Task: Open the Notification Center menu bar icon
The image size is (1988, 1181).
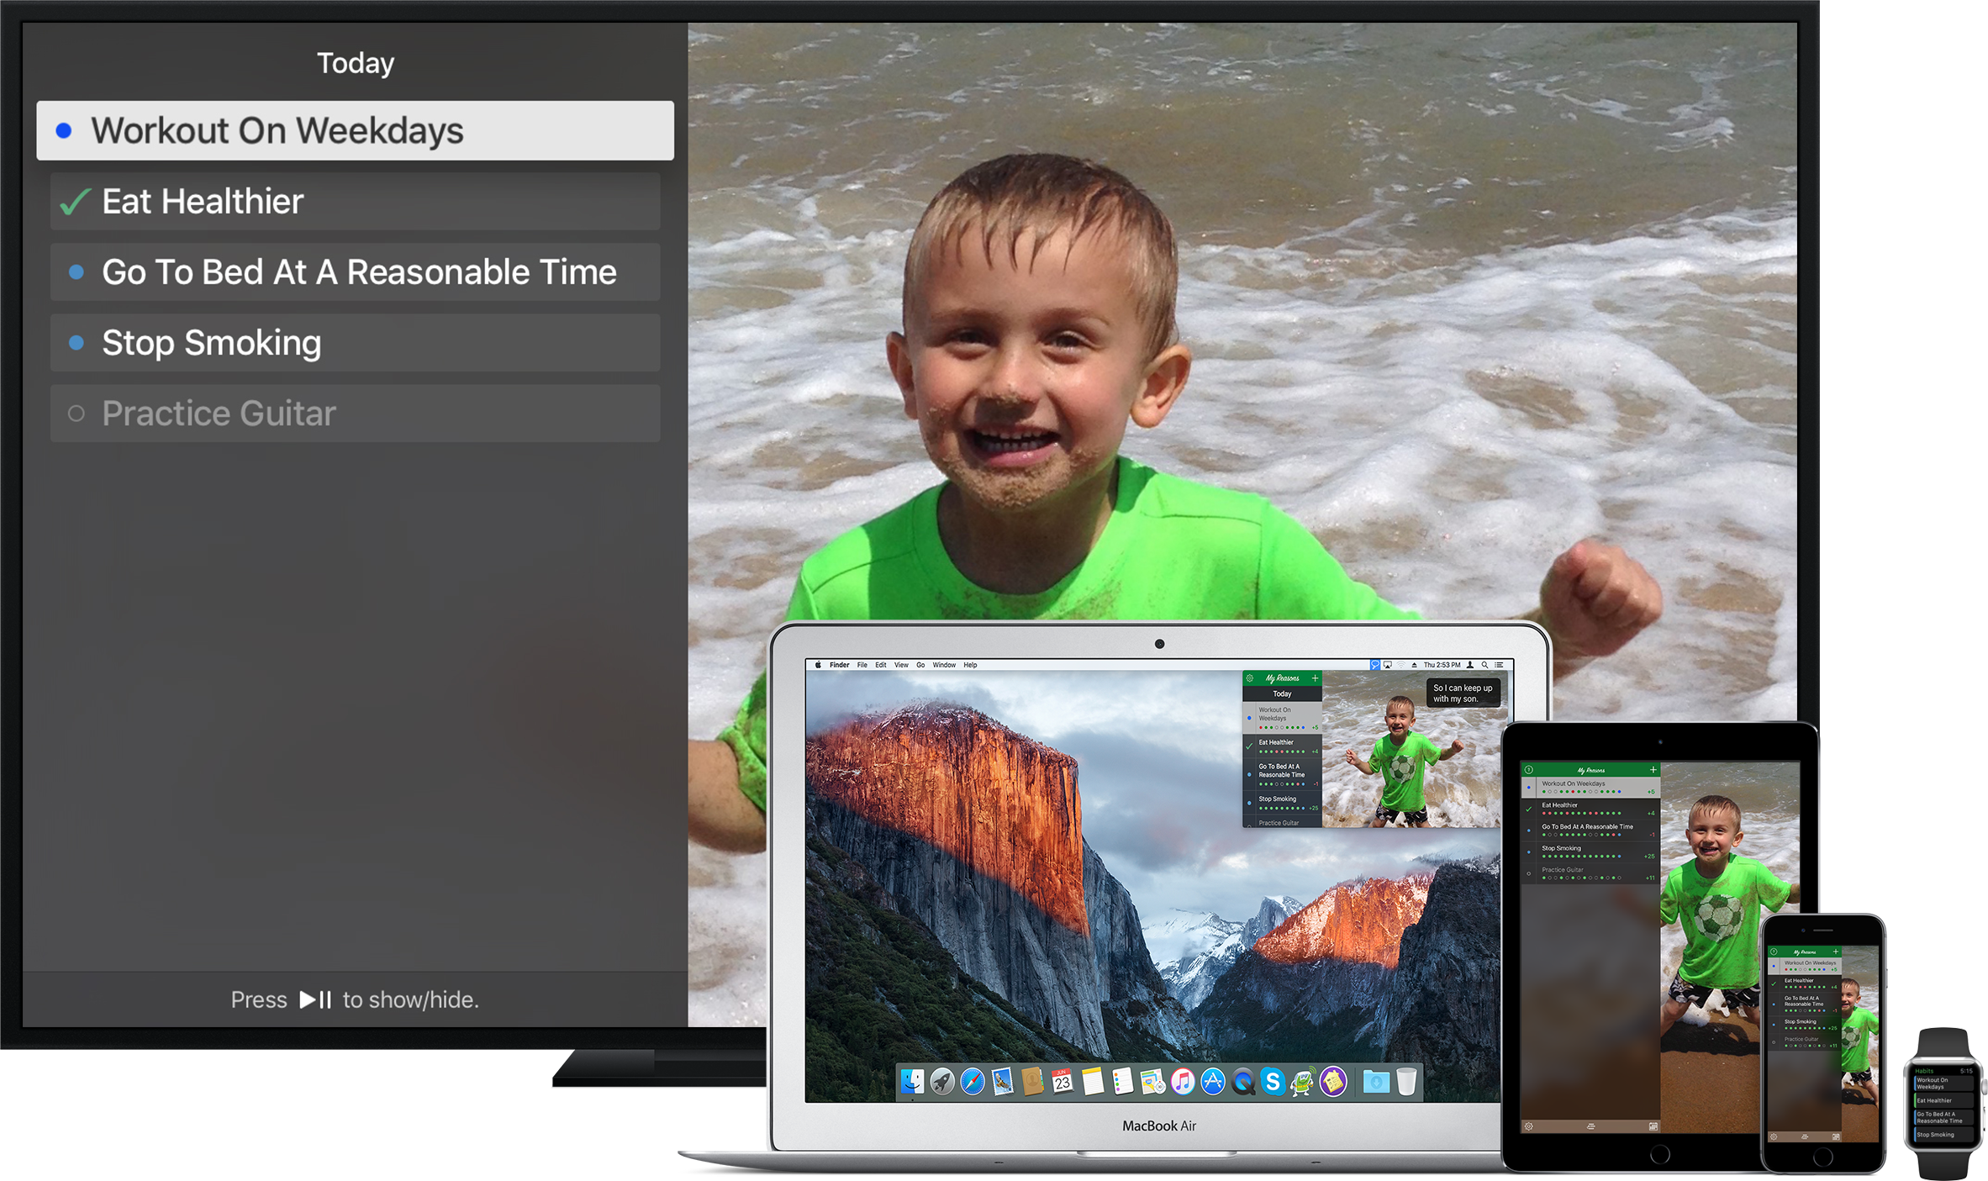Action: (x=1499, y=665)
